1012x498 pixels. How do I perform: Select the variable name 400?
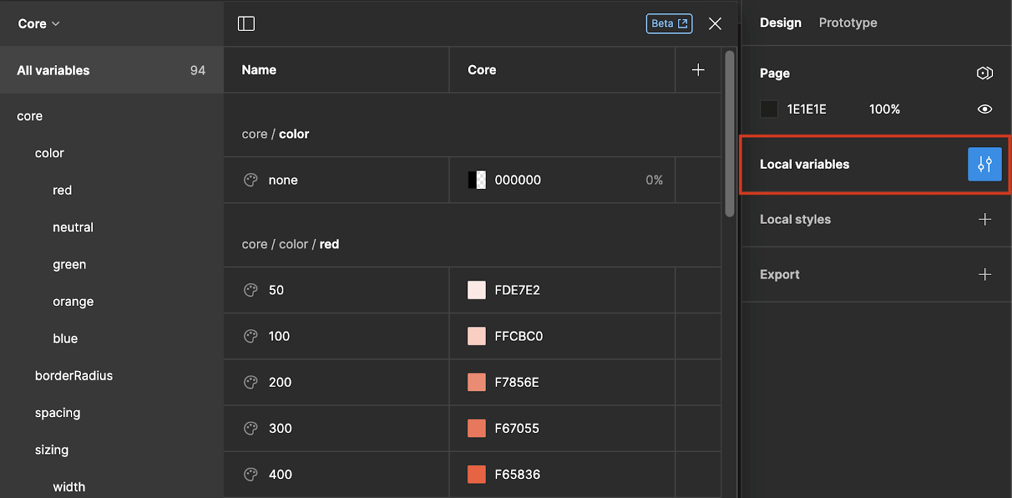pos(280,475)
